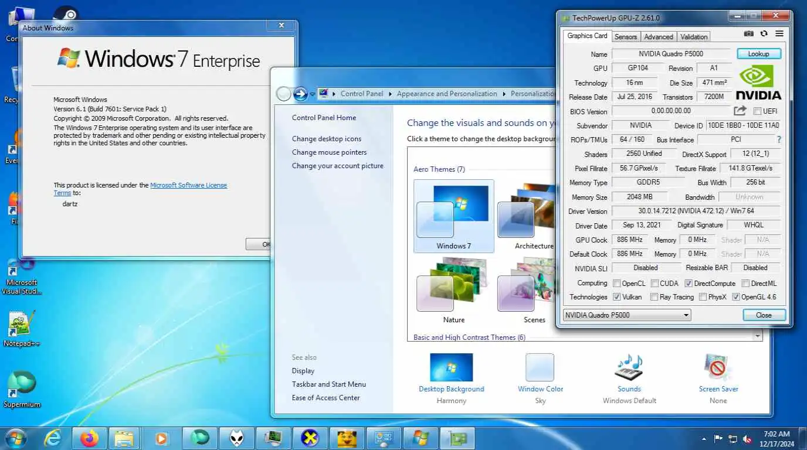Take a GPU-Z screenshot with the camera icon

pos(749,34)
